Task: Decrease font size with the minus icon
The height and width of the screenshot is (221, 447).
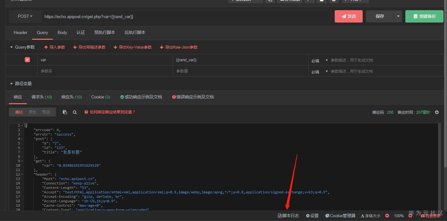Action: 387,216
